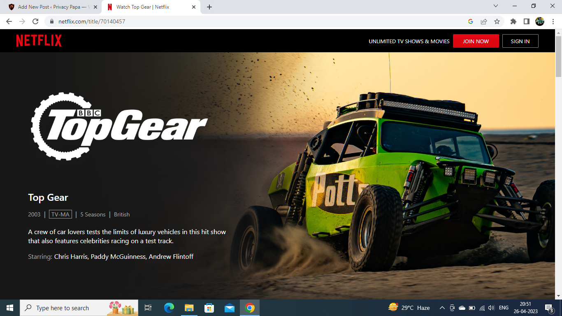Launch Microsoft Edge from the taskbar
562x316 pixels.
pos(169,308)
